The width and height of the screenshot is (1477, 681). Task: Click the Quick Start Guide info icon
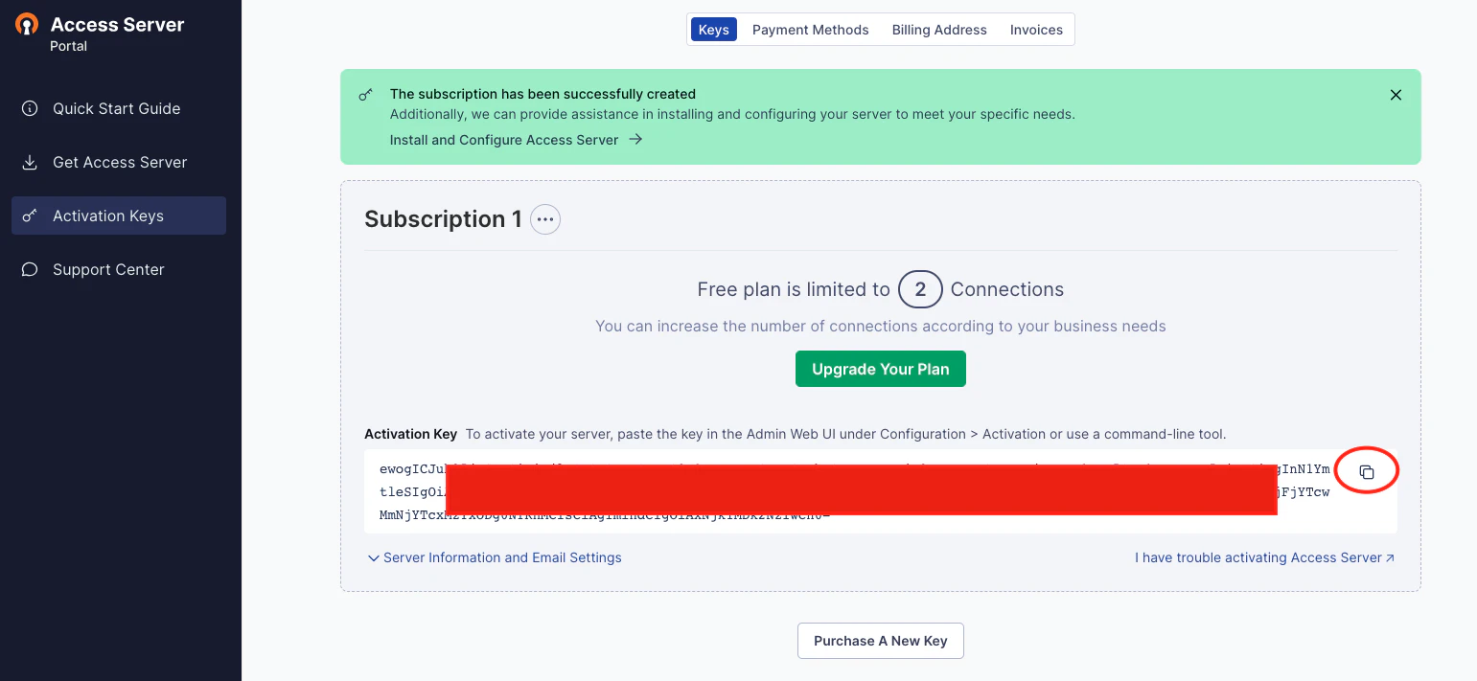[x=30, y=108]
